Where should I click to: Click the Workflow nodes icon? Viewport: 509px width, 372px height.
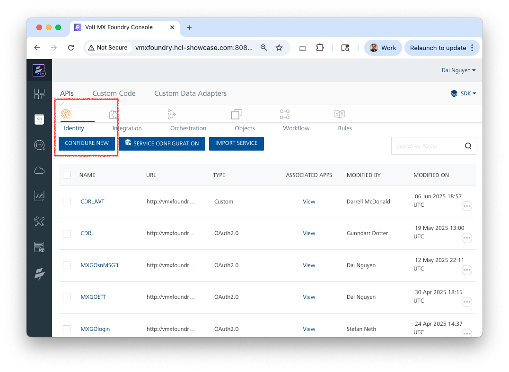pyautogui.click(x=285, y=114)
